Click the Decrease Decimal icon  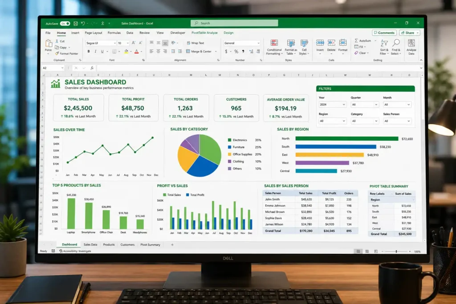(258, 52)
